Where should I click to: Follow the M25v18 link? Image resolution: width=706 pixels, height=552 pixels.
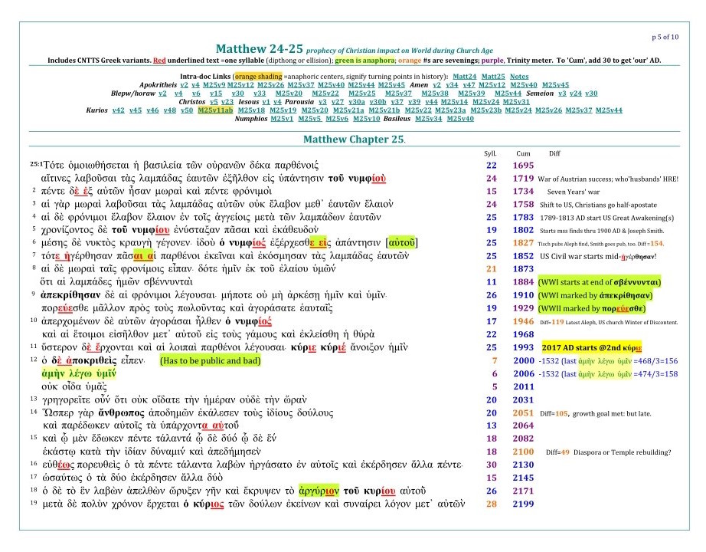coord(251,110)
